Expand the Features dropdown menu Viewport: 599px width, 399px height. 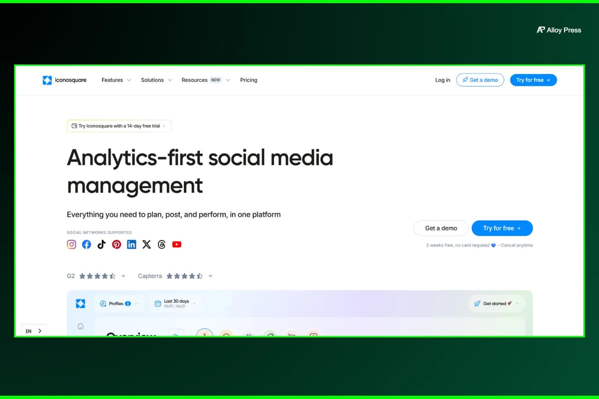pos(116,80)
